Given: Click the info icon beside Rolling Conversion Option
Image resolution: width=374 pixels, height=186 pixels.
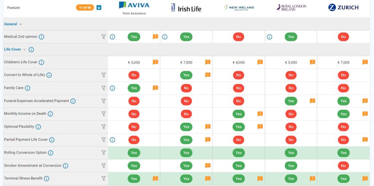Looking at the screenshot, I should coord(50,153).
